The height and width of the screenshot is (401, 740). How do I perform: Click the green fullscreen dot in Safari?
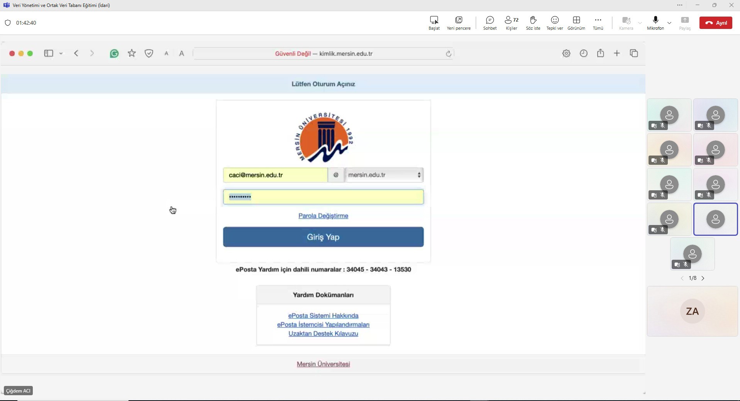(x=30, y=54)
